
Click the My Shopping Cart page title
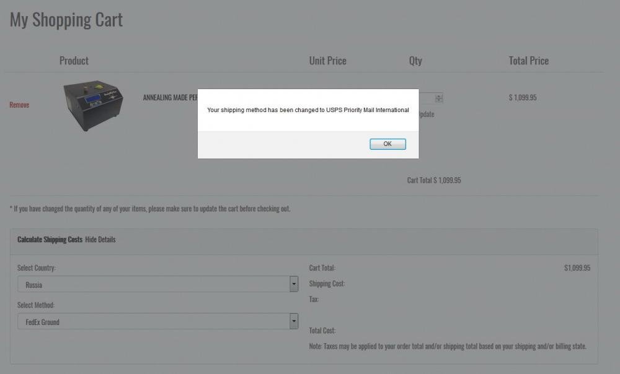(x=66, y=20)
